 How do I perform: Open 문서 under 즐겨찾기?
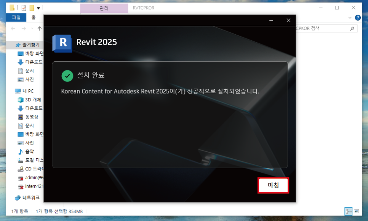26,71
